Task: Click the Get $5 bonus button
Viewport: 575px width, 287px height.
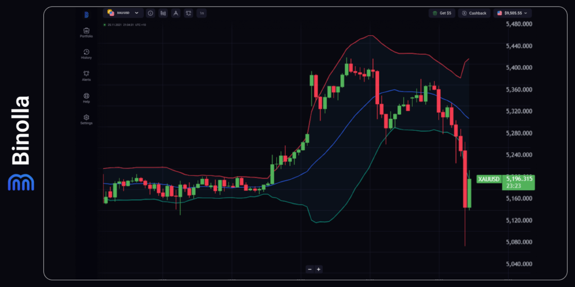Action: 441,13
